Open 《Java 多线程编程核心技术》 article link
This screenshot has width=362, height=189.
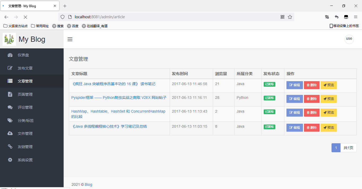point(109,126)
